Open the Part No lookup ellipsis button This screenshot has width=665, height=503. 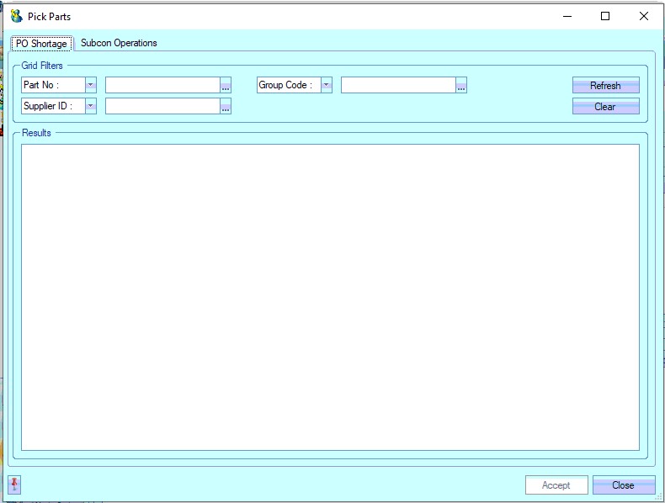(x=226, y=86)
